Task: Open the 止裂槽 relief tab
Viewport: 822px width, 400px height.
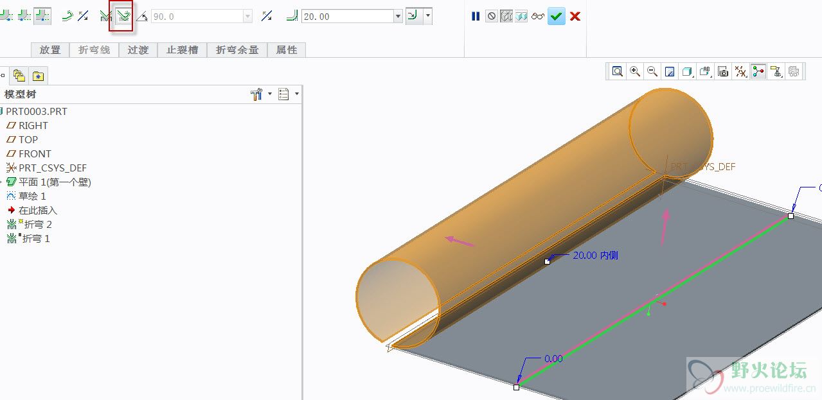Action: 182,49
